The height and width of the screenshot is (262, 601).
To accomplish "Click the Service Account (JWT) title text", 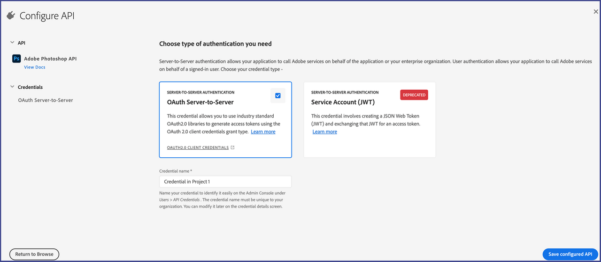I will (x=343, y=102).
